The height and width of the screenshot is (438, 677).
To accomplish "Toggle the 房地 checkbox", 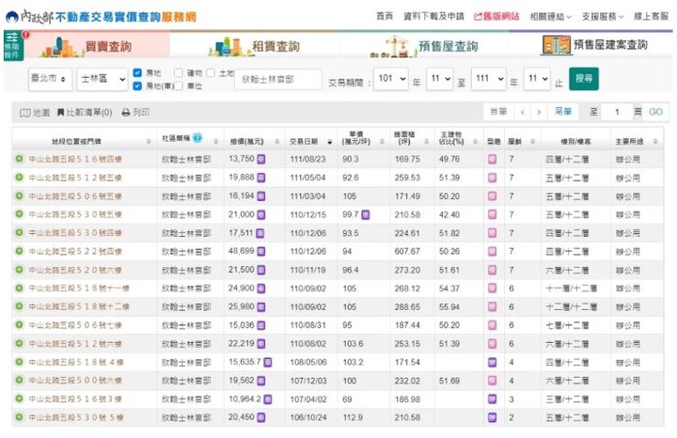I will [x=137, y=73].
